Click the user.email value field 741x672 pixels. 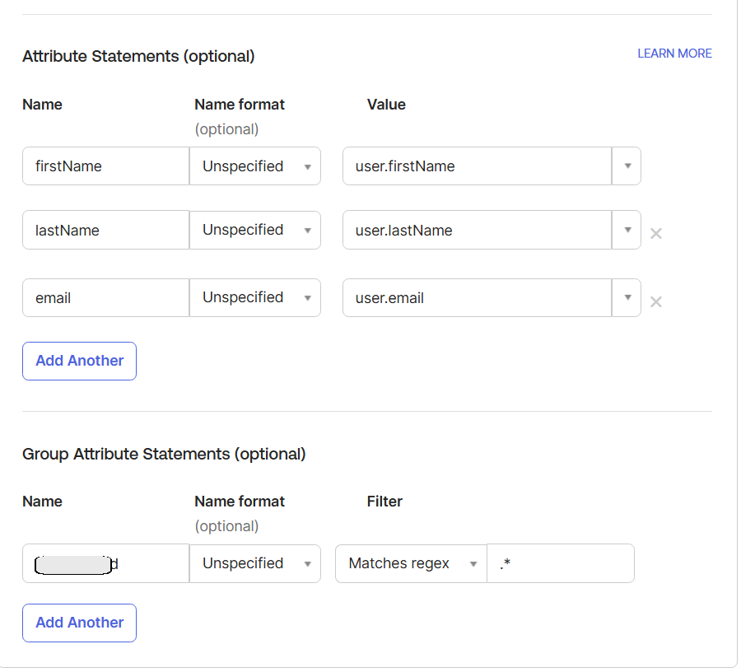click(478, 298)
